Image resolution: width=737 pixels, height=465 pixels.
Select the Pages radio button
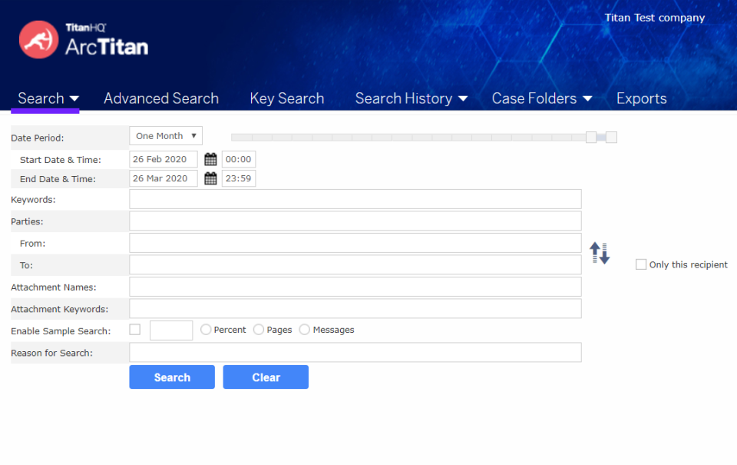[259, 329]
